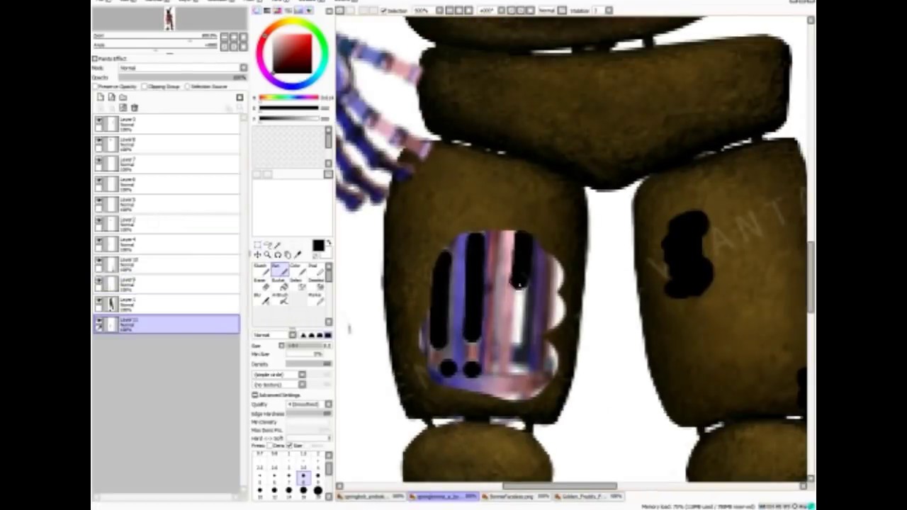Screen dimensions: 907x510
Task: Choose the Deselect pen tool
Action: (317, 284)
